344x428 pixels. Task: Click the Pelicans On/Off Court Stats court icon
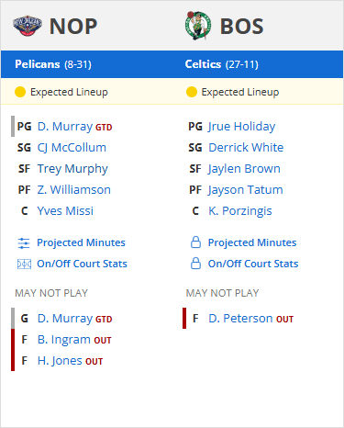(24, 264)
